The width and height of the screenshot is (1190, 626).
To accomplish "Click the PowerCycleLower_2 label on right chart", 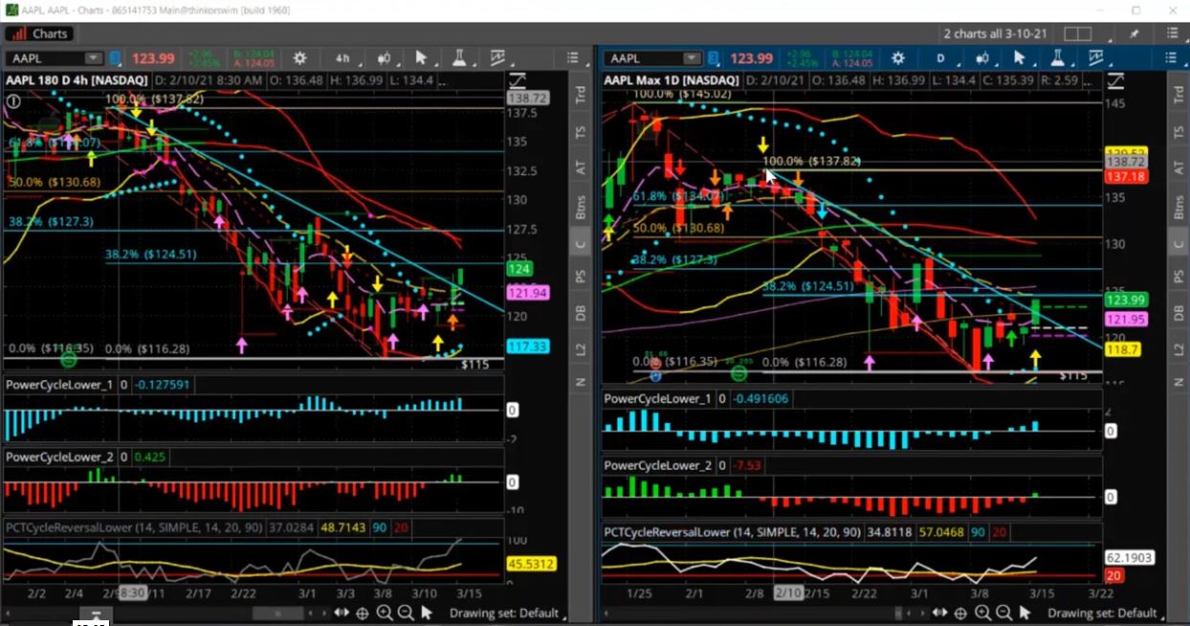I will [x=658, y=465].
